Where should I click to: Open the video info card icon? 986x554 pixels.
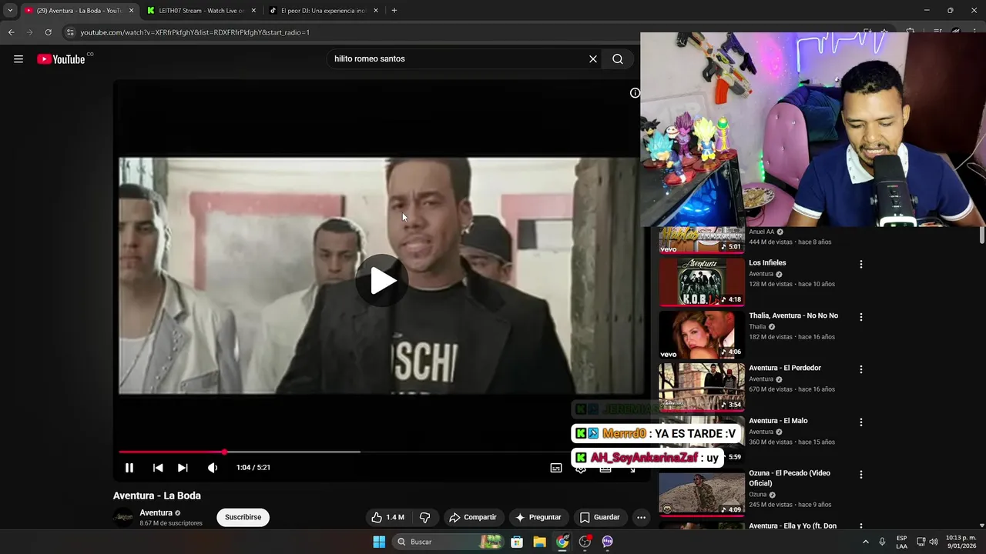[x=635, y=93]
